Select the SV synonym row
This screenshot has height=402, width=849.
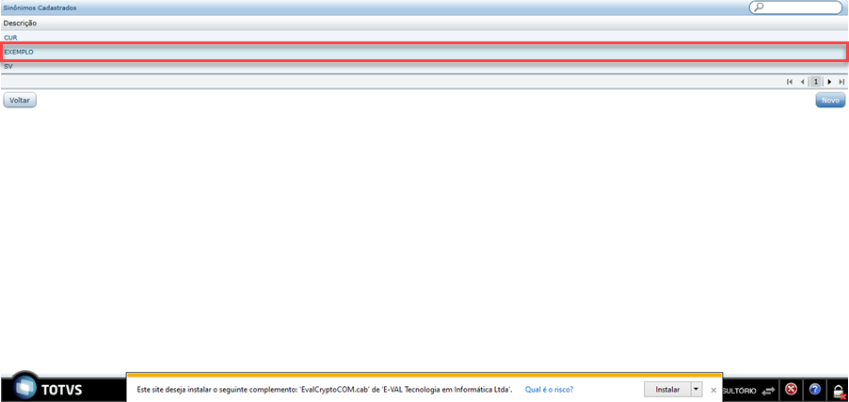click(x=424, y=66)
